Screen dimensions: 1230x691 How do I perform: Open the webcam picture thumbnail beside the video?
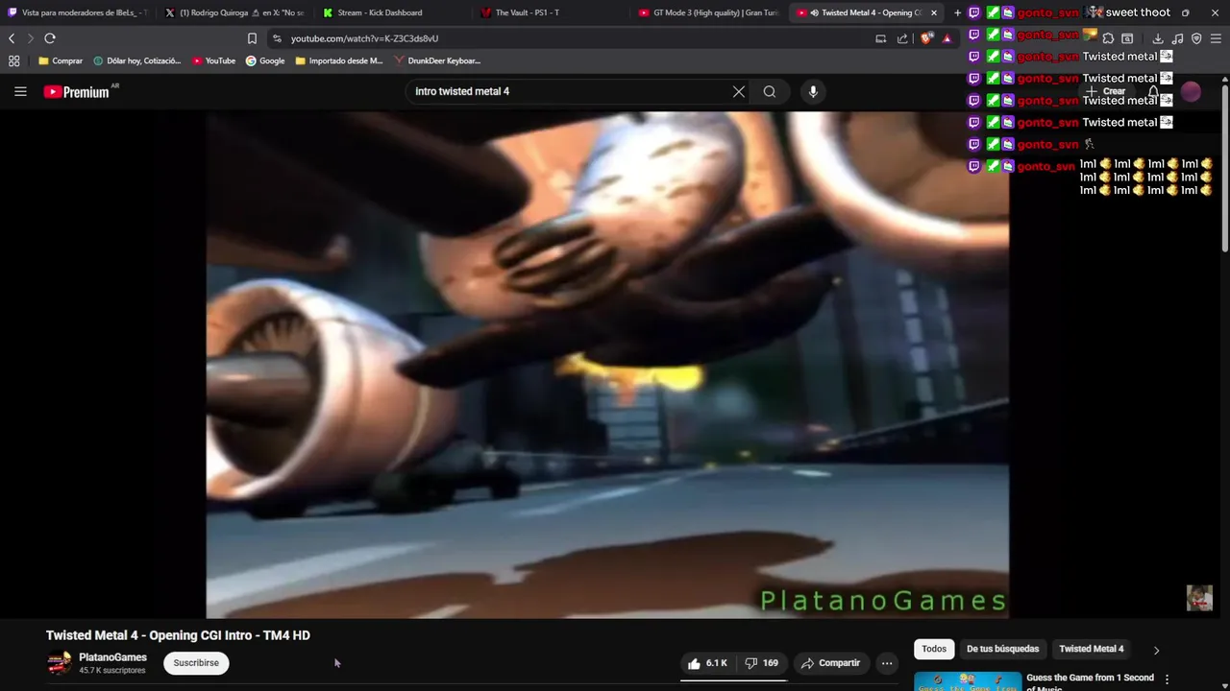tap(1199, 598)
